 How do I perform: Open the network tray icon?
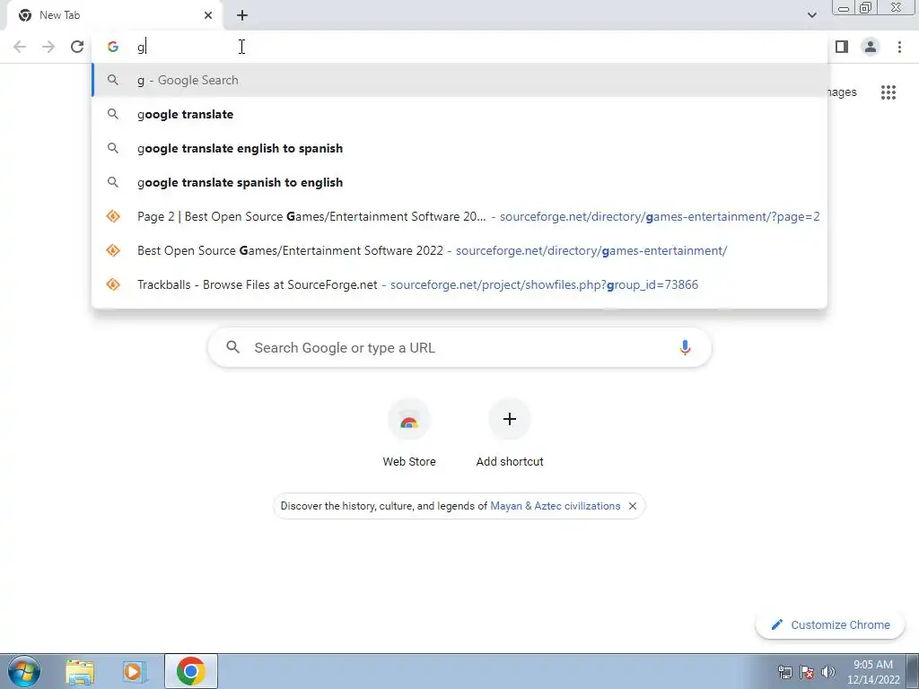tap(784, 672)
